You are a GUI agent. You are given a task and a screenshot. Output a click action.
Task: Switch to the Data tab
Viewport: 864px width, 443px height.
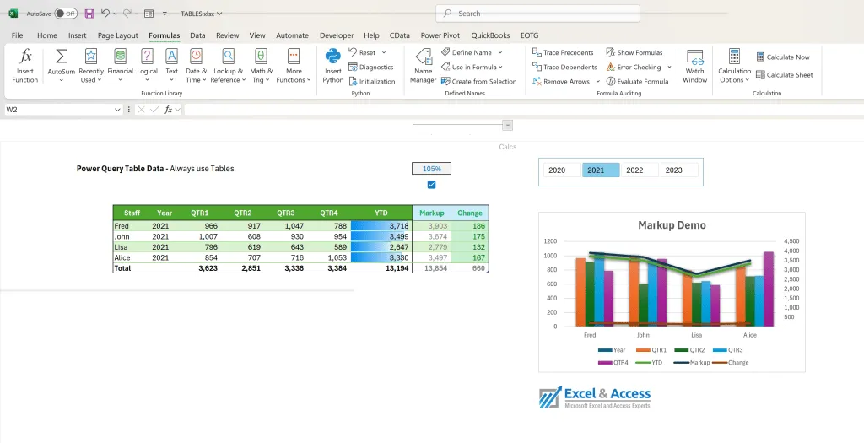point(197,35)
